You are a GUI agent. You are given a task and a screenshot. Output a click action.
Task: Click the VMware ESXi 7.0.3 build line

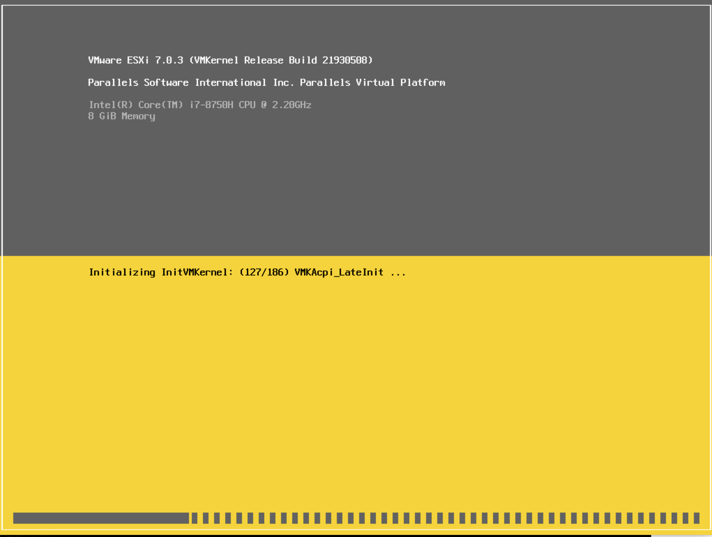click(230, 60)
